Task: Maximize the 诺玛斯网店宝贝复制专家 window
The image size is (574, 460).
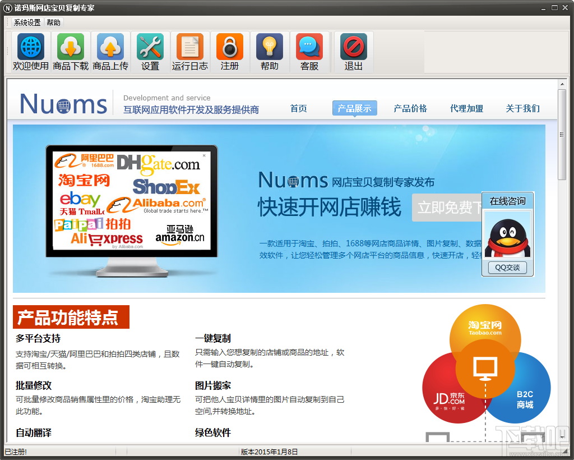Action: [x=554, y=7]
